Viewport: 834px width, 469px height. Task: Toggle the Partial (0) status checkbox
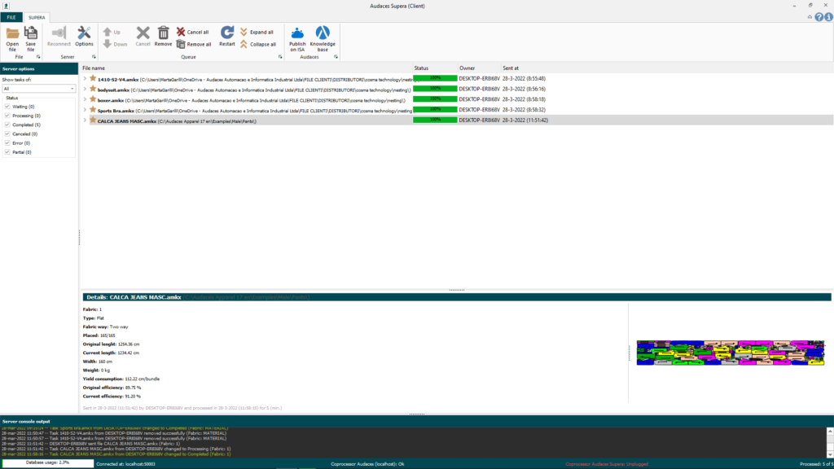pos(7,152)
